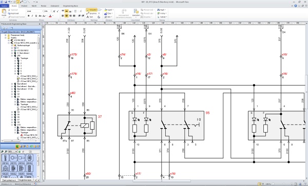Click the Save icon in quick access toolbar
This screenshot has width=308, height=186.
pos(6,2)
